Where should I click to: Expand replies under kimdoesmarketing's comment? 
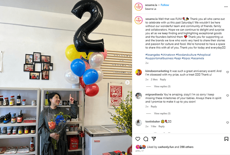162,86
